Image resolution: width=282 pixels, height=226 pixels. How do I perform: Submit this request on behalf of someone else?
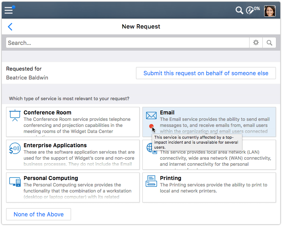pos(206,73)
